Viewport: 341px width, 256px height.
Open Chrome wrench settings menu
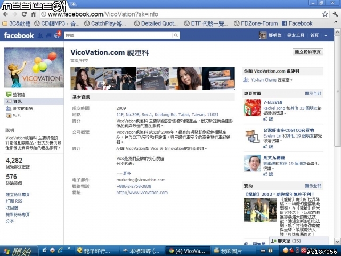pyautogui.click(x=335, y=14)
